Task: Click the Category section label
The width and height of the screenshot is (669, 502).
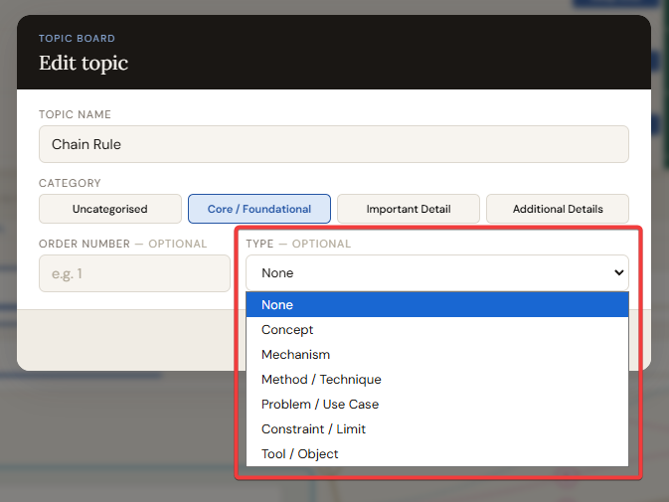Action: [x=70, y=184]
